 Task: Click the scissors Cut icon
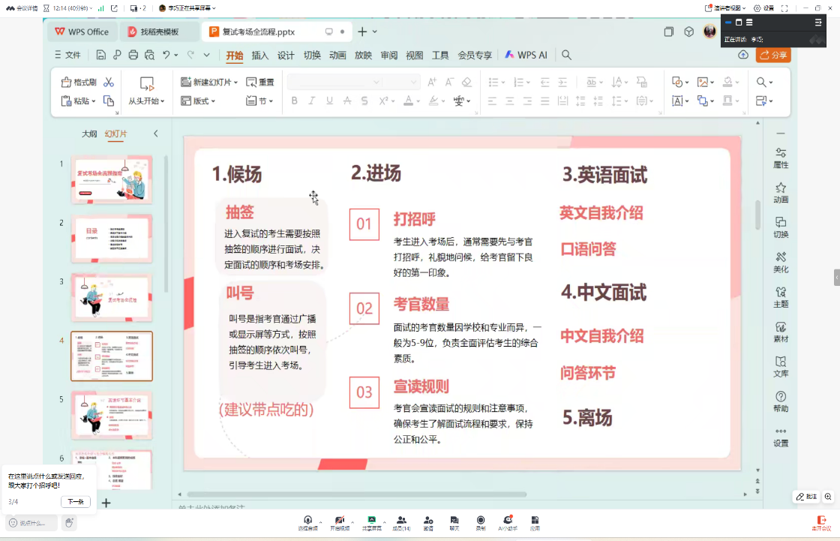[x=109, y=82]
